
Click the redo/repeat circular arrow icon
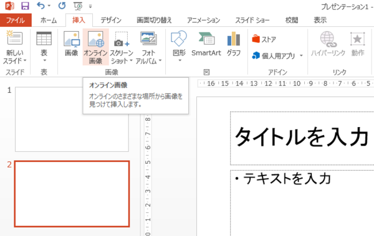coord(62,6)
